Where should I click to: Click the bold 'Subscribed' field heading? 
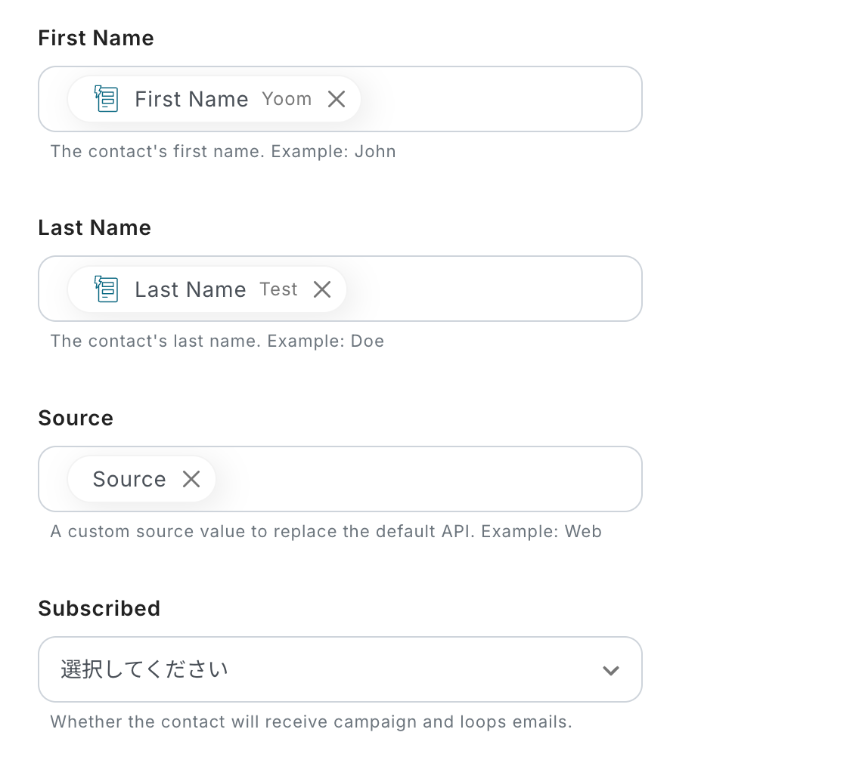(99, 608)
